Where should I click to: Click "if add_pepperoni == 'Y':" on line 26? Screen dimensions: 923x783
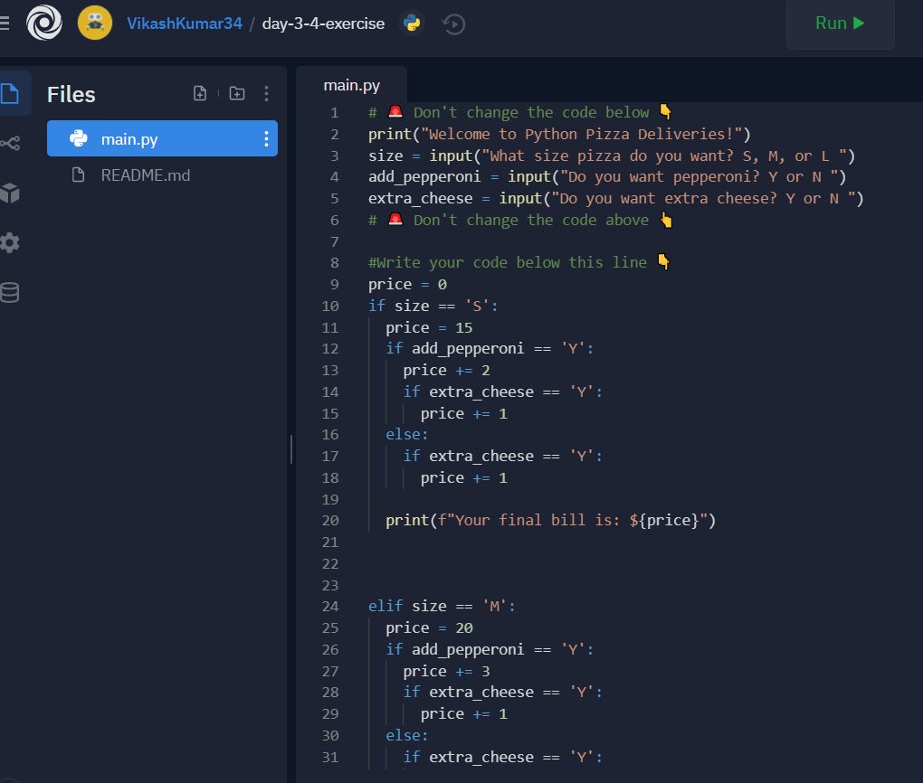tap(490, 649)
